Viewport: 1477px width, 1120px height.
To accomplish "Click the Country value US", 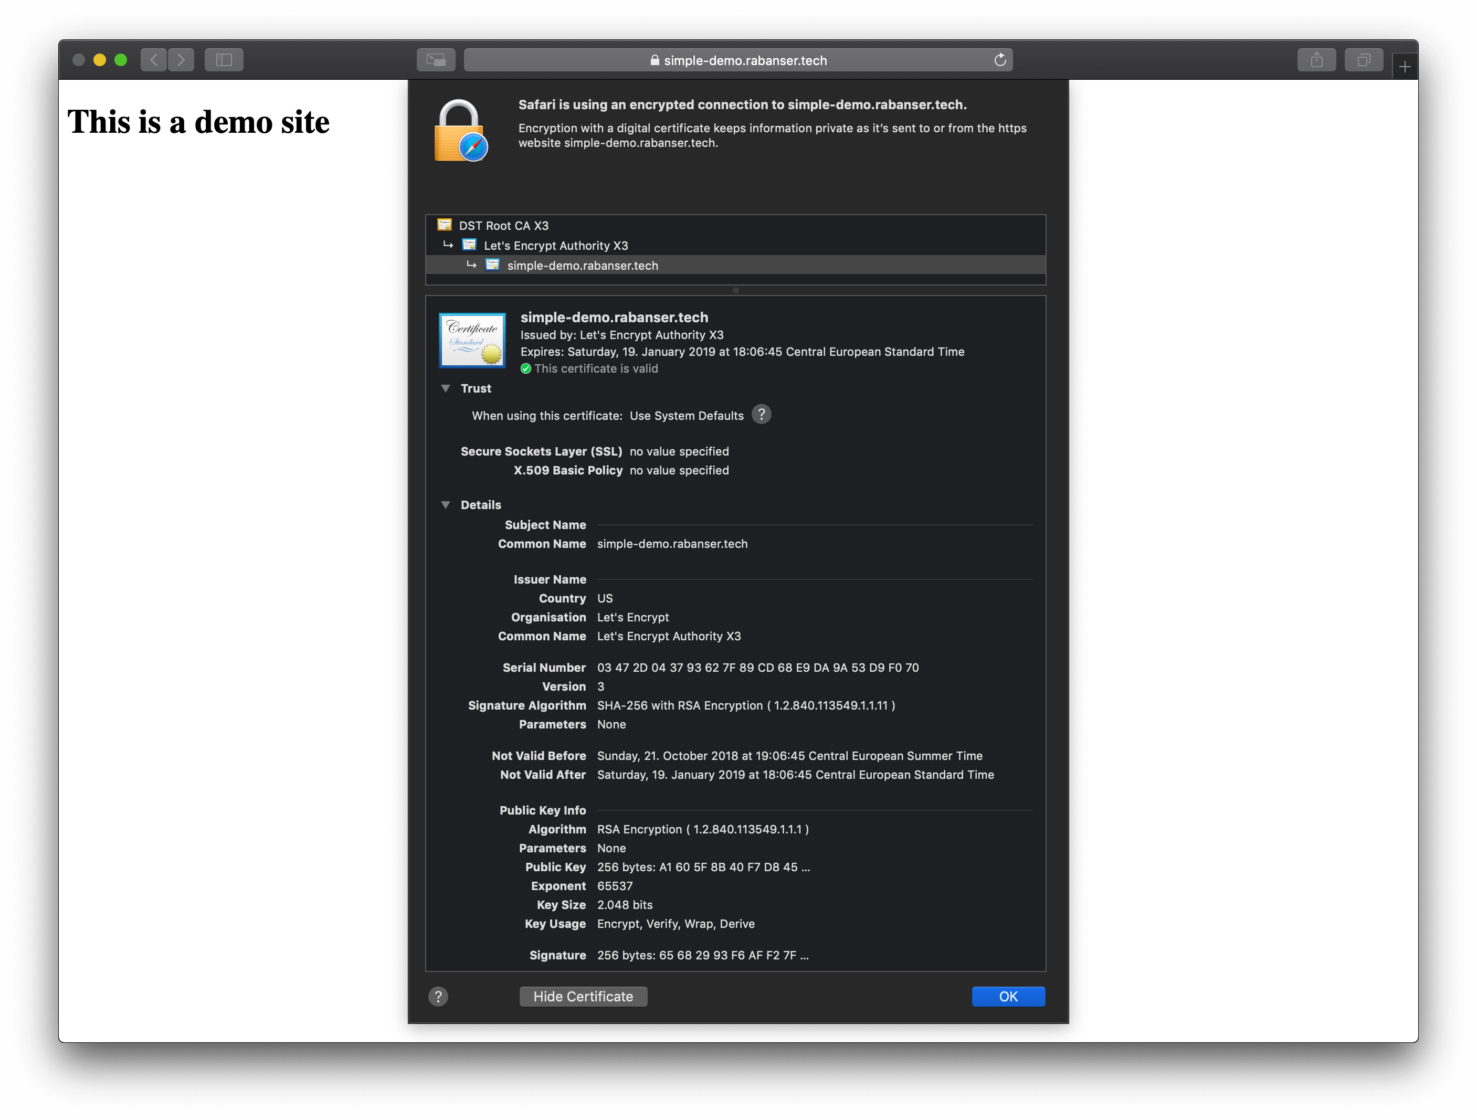I will [x=604, y=599].
